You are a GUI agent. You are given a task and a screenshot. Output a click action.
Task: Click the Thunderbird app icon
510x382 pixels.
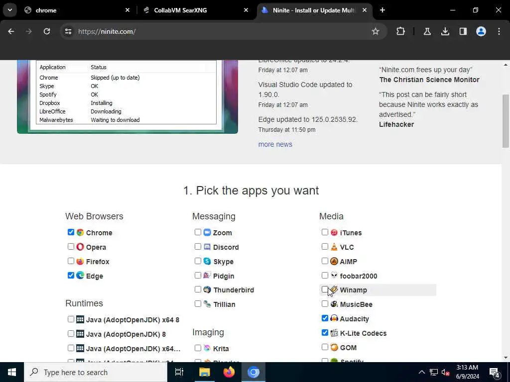[x=207, y=290]
